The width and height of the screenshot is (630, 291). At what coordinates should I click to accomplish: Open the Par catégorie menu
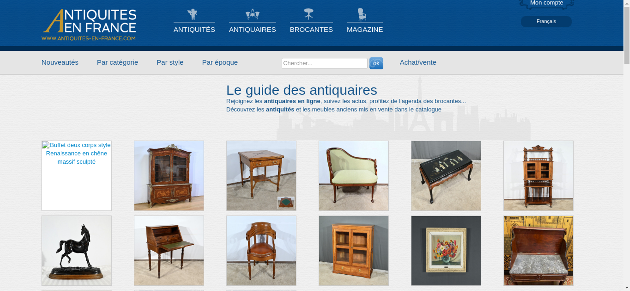(x=117, y=62)
